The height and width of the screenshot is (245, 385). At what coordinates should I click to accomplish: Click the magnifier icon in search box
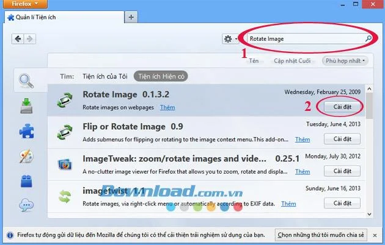pyautogui.click(x=368, y=38)
